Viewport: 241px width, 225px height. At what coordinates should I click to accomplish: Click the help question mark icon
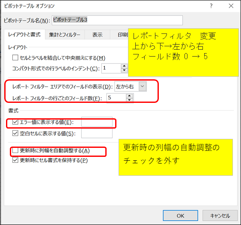(211, 6)
